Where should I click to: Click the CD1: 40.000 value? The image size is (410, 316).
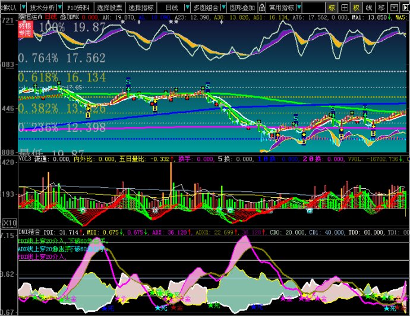327,232
